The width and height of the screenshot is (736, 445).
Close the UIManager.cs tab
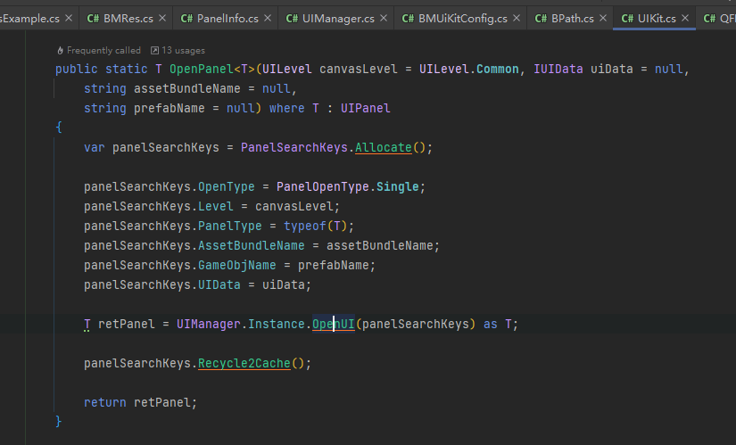pos(384,19)
